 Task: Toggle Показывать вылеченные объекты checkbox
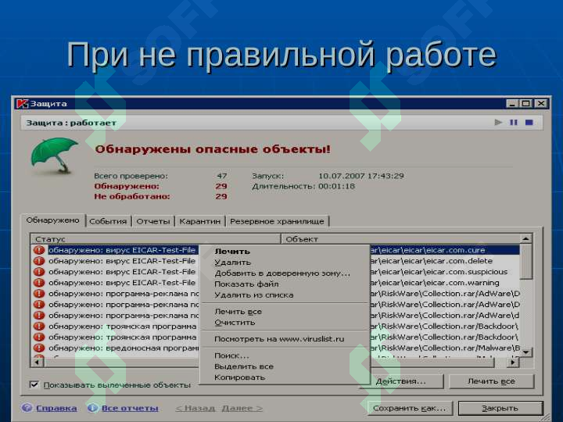[34, 384]
